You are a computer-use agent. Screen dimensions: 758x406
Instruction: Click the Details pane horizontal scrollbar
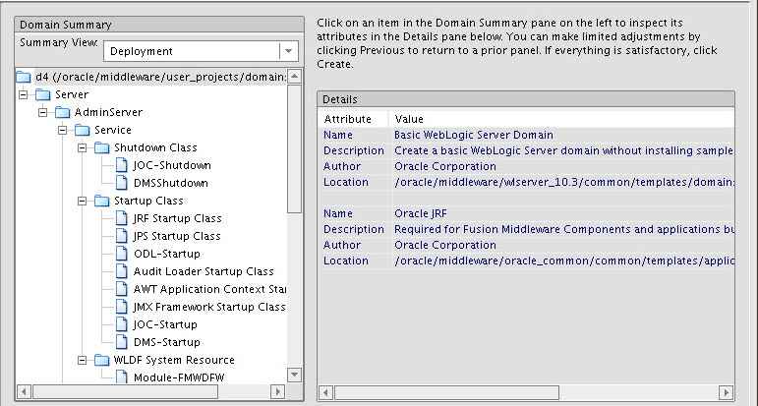(x=526, y=392)
